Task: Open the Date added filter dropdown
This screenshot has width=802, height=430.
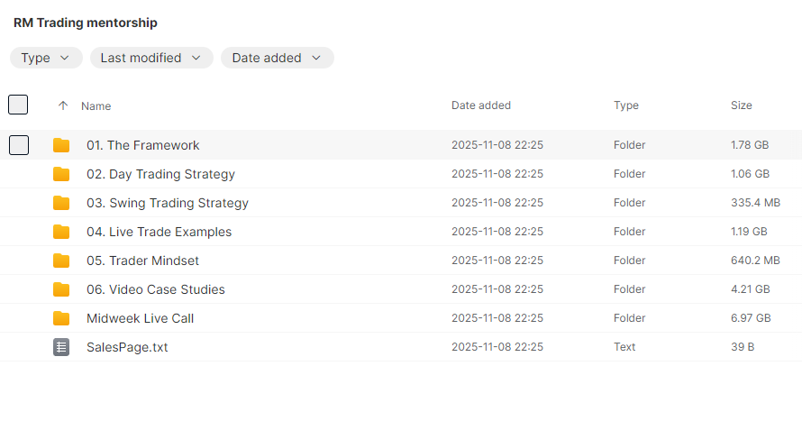Action: tap(277, 58)
